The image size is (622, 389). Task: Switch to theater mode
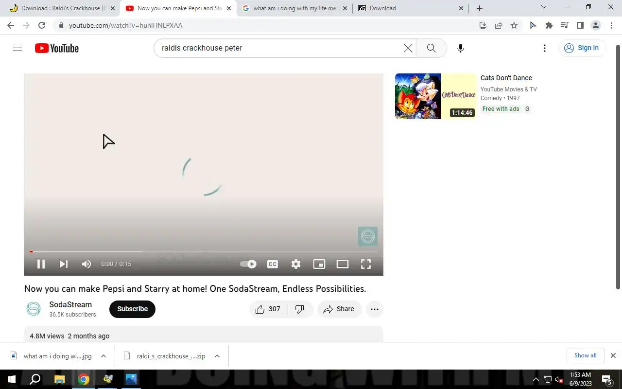343,264
